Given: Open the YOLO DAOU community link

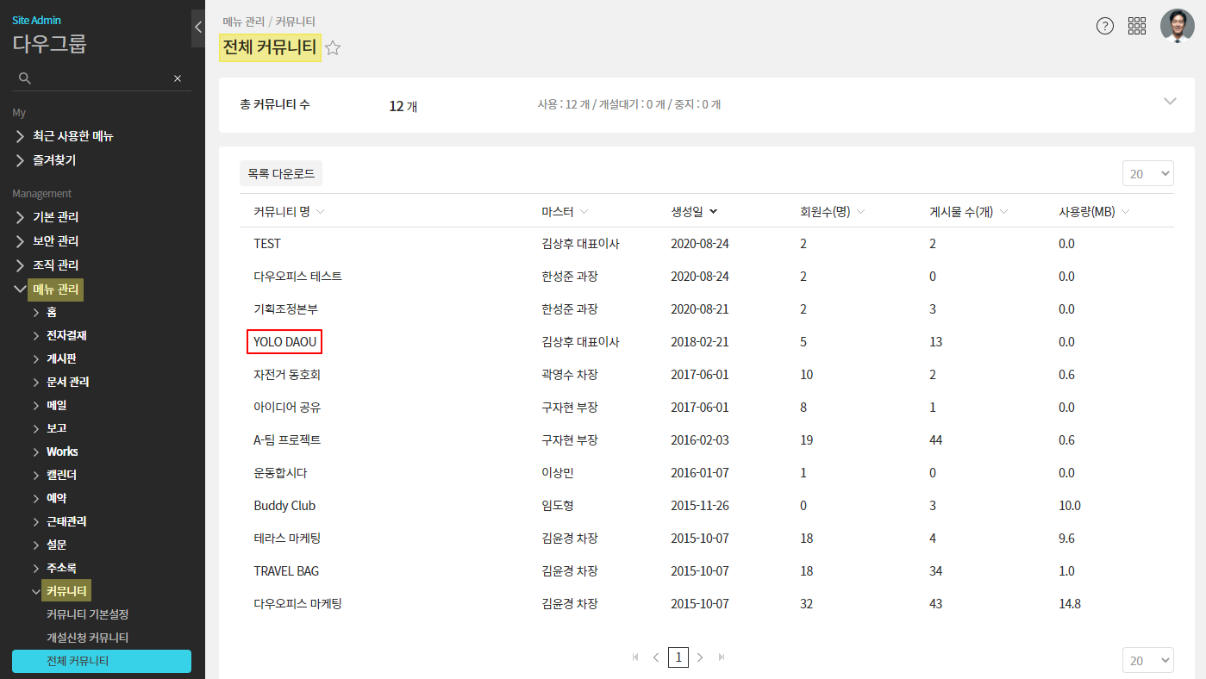Looking at the screenshot, I should tap(284, 342).
